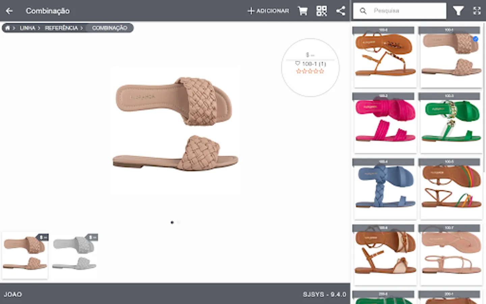Open the QR code scanner icon
The image size is (486, 304).
click(322, 11)
